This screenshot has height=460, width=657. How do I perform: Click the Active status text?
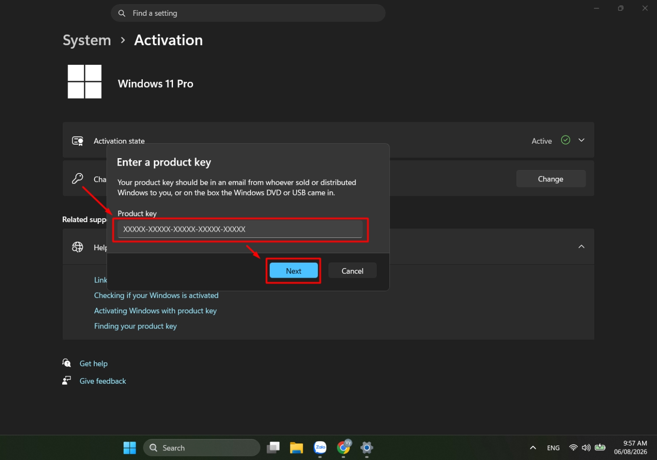click(x=541, y=141)
